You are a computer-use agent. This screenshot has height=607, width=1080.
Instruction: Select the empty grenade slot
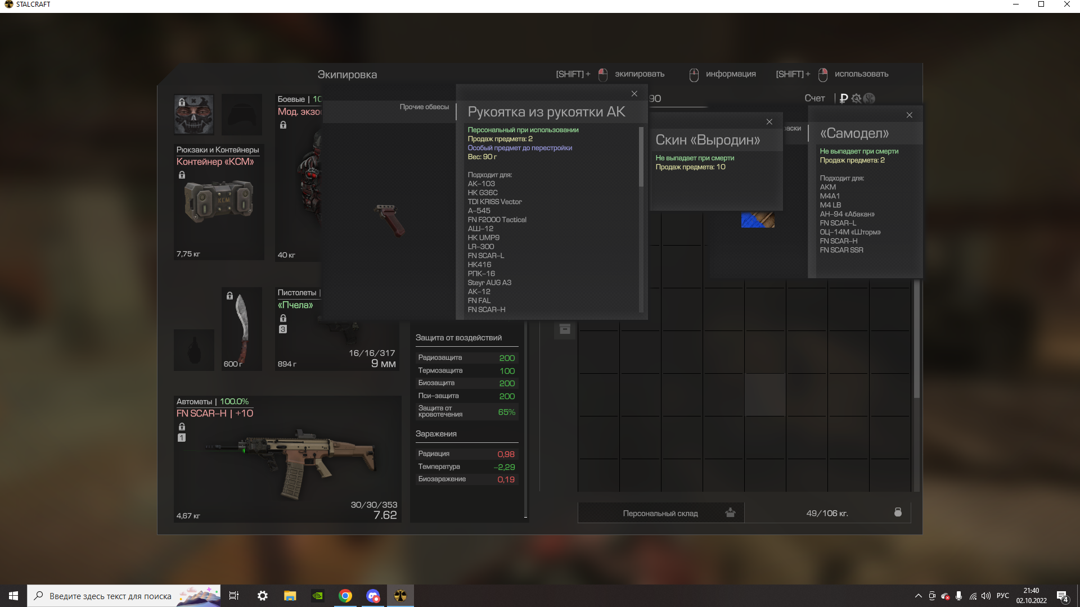click(x=194, y=350)
